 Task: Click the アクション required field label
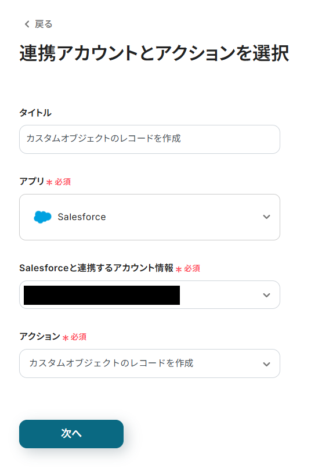39,336
